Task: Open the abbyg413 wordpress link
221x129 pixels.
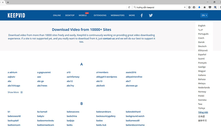Action: (x=107, y=77)
